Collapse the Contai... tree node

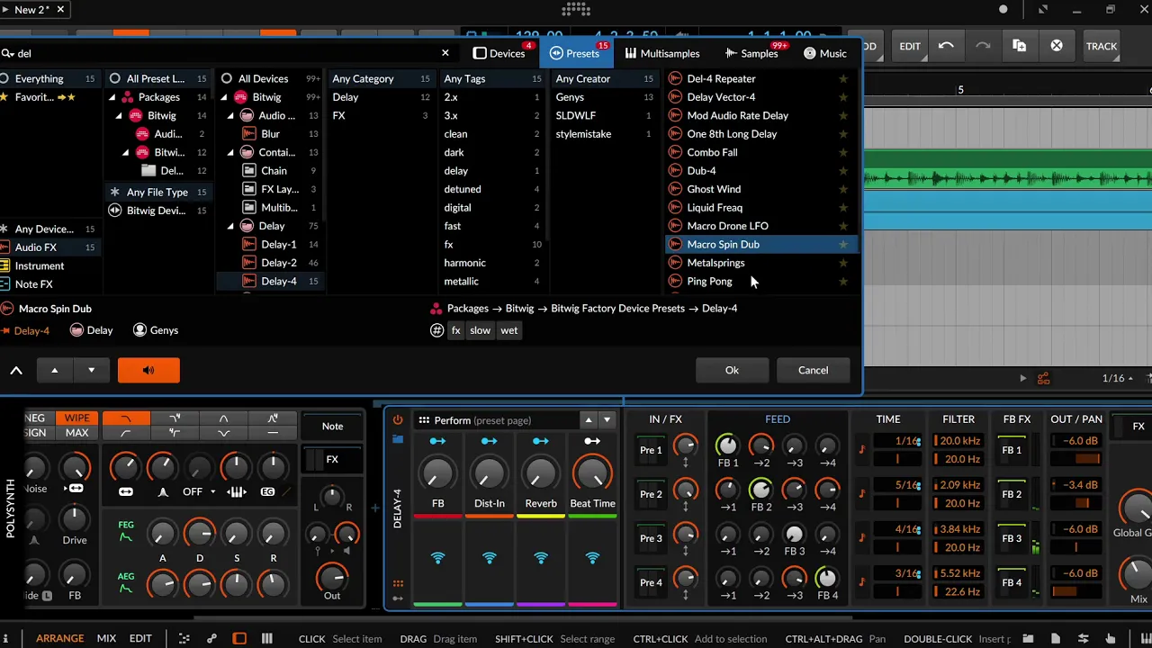[230, 153]
